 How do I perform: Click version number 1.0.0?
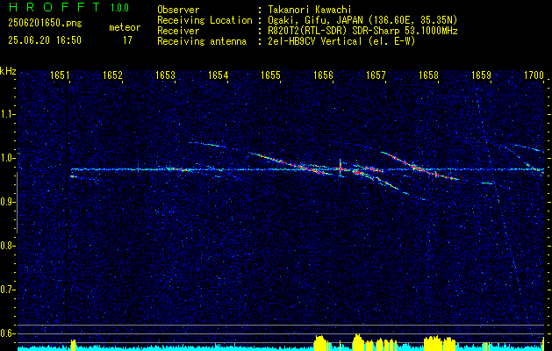coord(119,8)
